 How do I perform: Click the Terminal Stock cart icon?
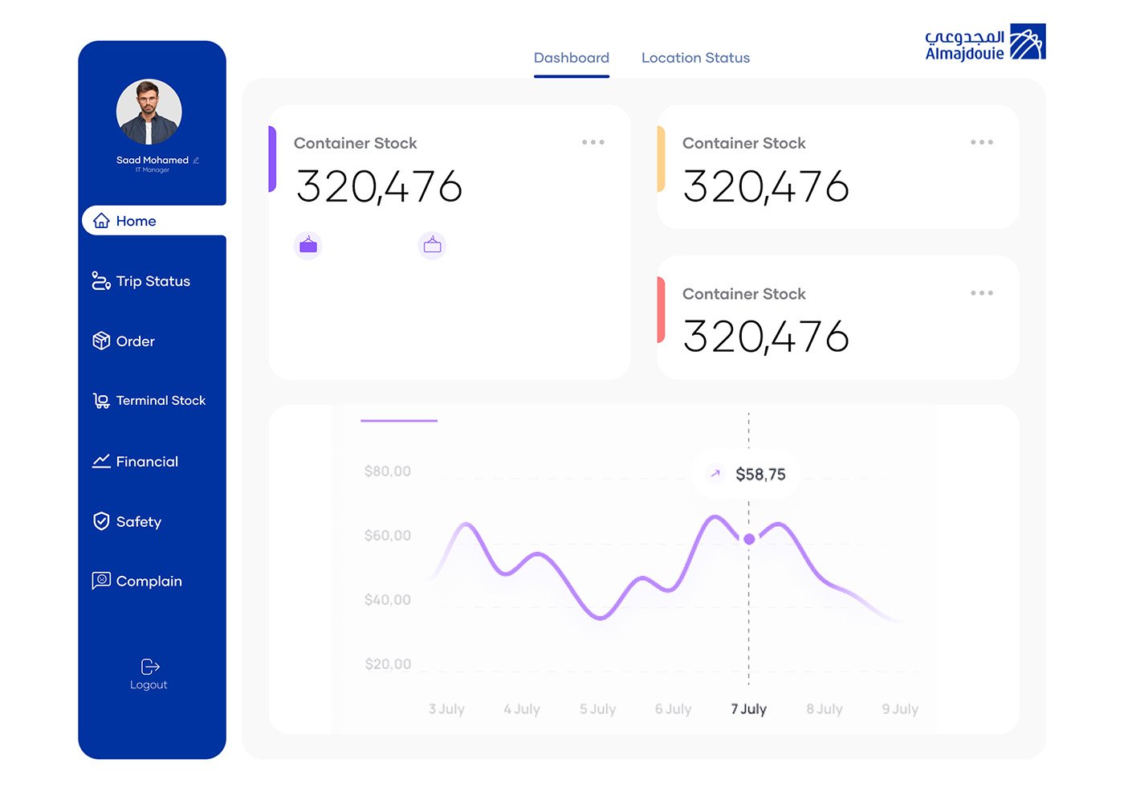click(101, 401)
